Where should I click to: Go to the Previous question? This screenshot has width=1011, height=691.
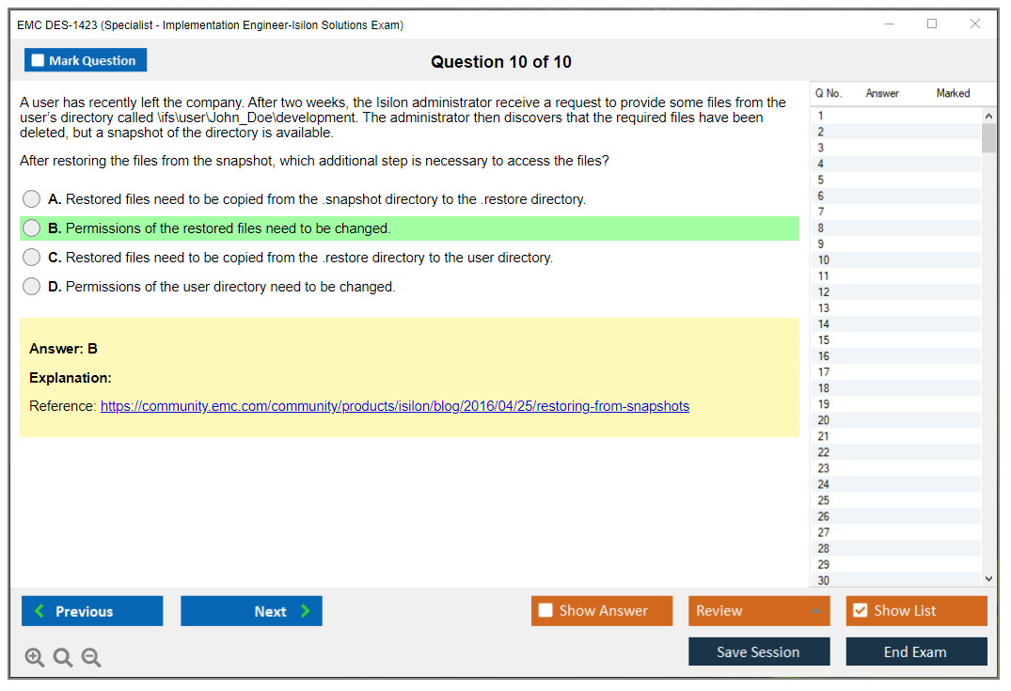[92, 611]
